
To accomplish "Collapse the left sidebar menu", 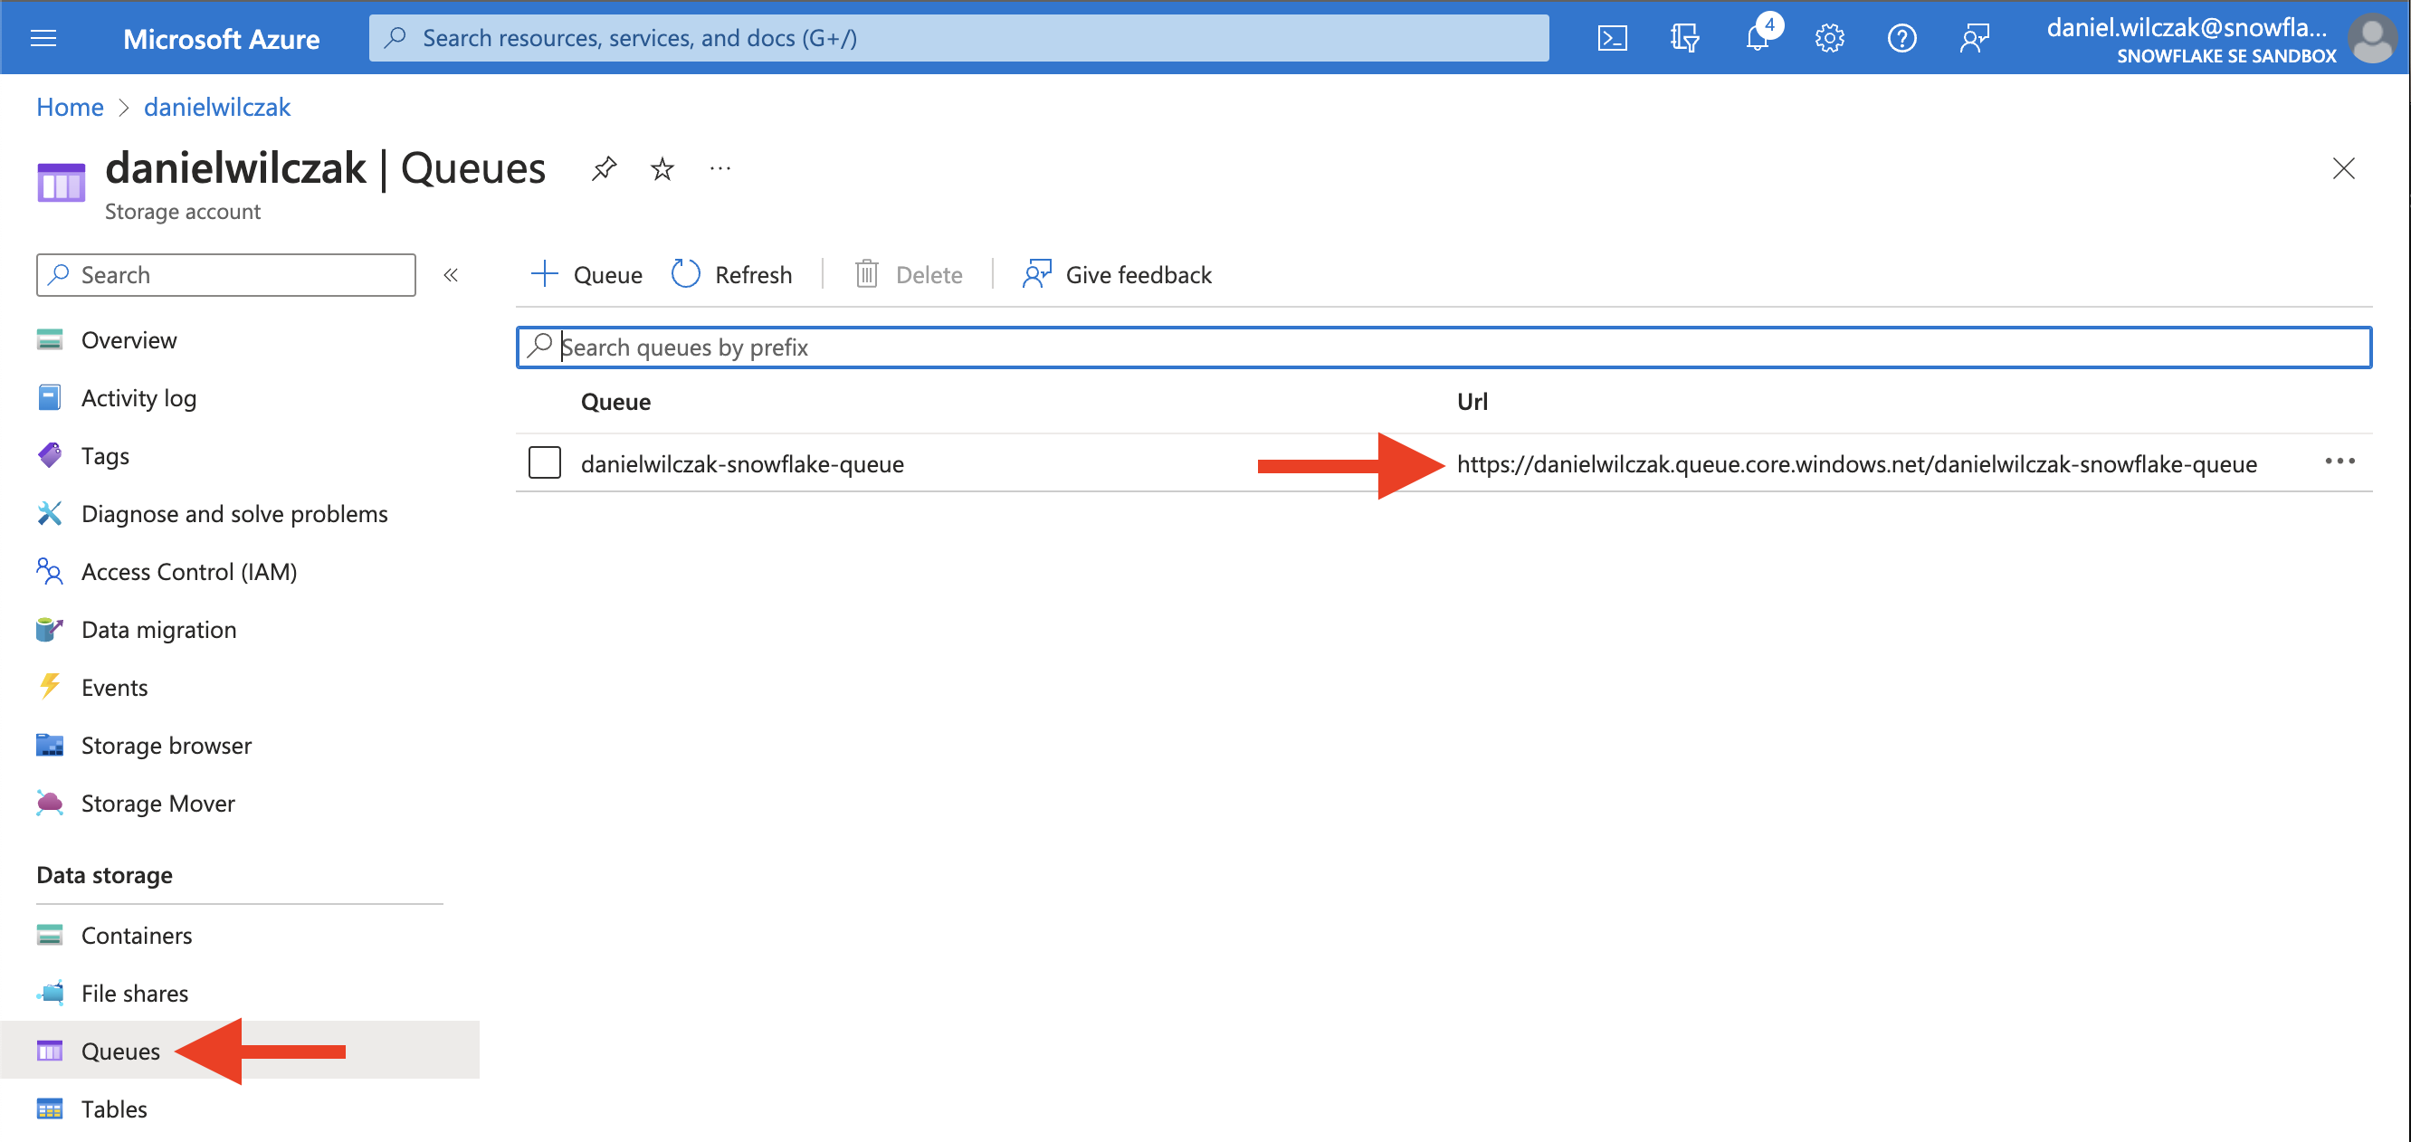I will [450, 275].
